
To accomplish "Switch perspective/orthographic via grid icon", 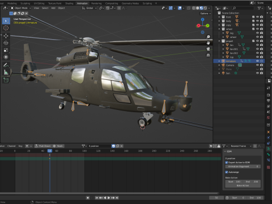I will (208, 55).
